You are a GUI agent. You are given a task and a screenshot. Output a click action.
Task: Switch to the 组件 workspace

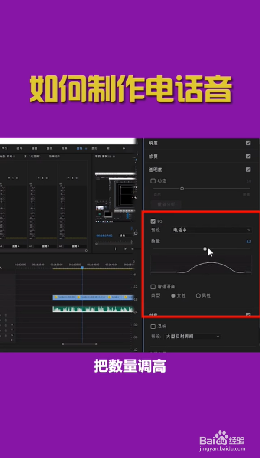[x=19, y=148]
